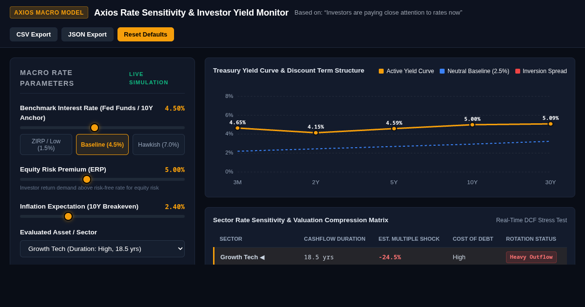Click the 2Y yield point labeled 4.15%
The width and height of the screenshot is (585, 307).
(x=316, y=133)
